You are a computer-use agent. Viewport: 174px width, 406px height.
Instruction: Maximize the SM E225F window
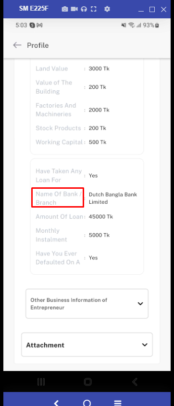152,10
